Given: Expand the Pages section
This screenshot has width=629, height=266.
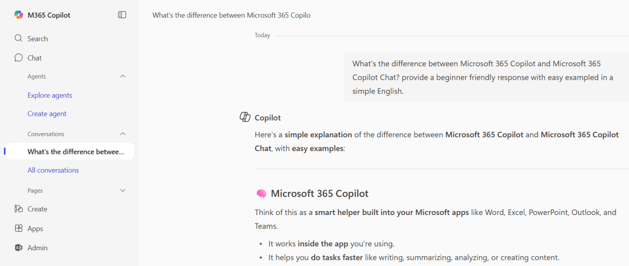Looking at the screenshot, I should pos(122,191).
